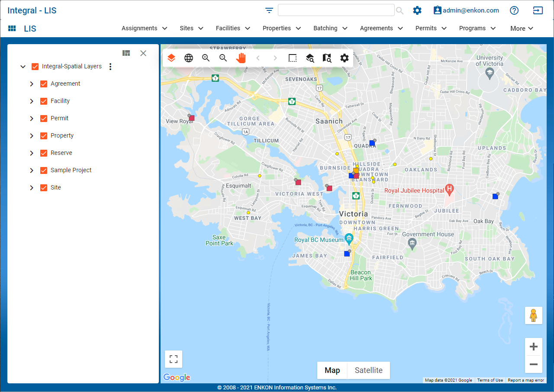Toggle the Permit layer checkbox
The image size is (554, 392).
[x=44, y=119]
